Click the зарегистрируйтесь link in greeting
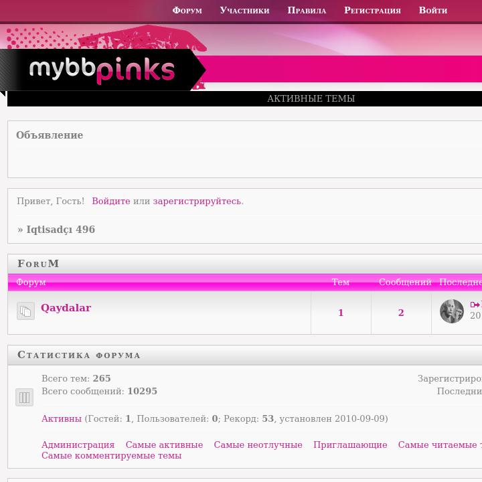This screenshot has height=482, width=482. (198, 201)
